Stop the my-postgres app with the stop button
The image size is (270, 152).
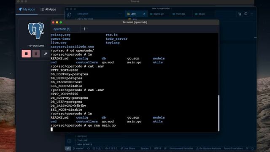pos(26,54)
